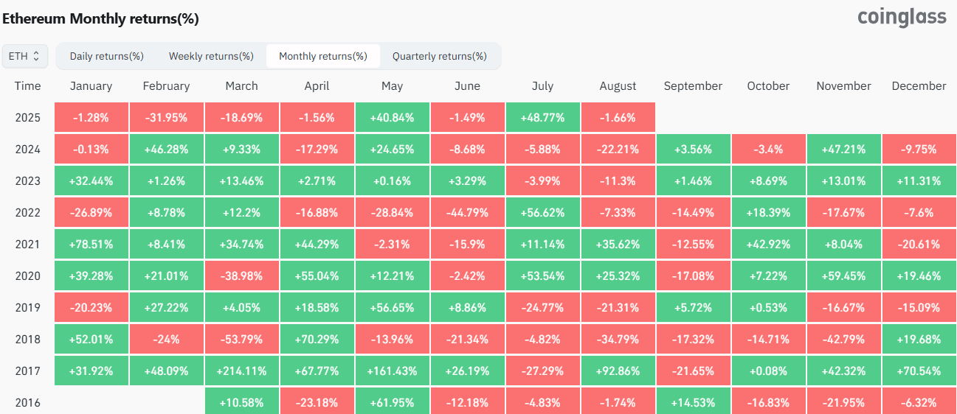Click the Ethereum Monthly returns(%) title
This screenshot has width=957, height=414.
[100, 19]
